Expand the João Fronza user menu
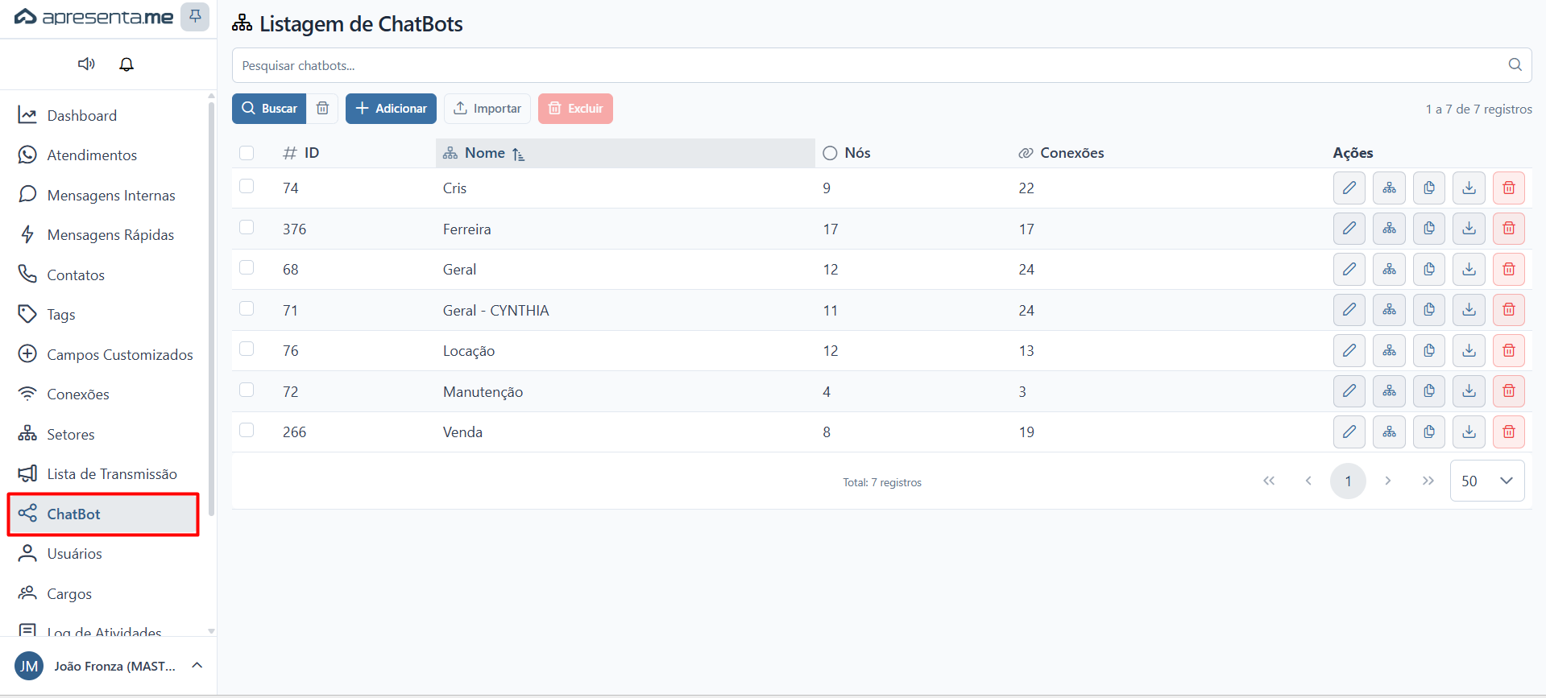 click(x=109, y=666)
